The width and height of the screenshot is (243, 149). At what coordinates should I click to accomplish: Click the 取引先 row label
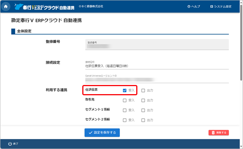point(90,99)
